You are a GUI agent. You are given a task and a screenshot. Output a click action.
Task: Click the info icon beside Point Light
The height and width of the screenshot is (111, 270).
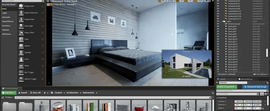[x=42, y=26]
